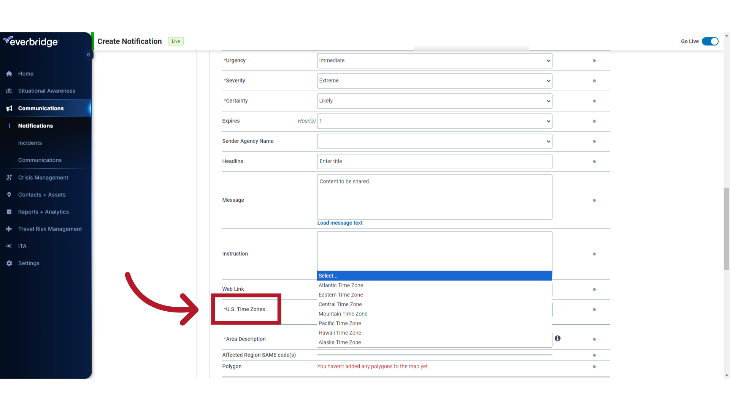This screenshot has height=411, width=730.
Task: Click Load message text link
Action: tap(340, 223)
